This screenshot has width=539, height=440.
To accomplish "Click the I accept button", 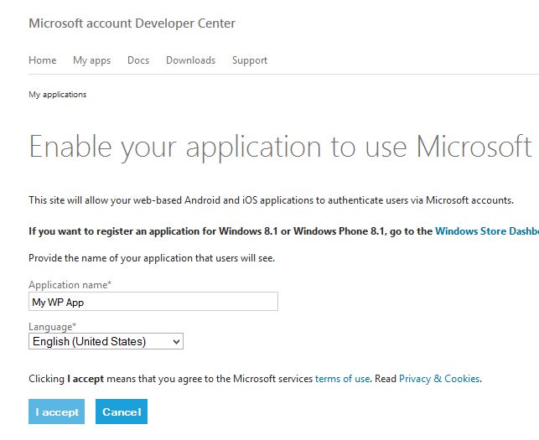I will pos(56,412).
